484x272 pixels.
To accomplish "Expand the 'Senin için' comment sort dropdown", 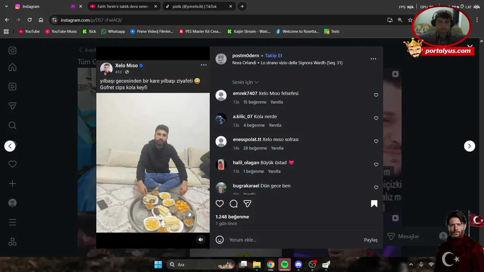I will [245, 82].
